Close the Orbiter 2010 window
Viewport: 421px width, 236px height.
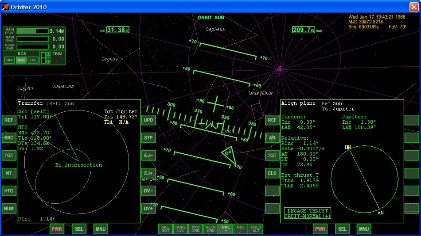pos(414,7)
